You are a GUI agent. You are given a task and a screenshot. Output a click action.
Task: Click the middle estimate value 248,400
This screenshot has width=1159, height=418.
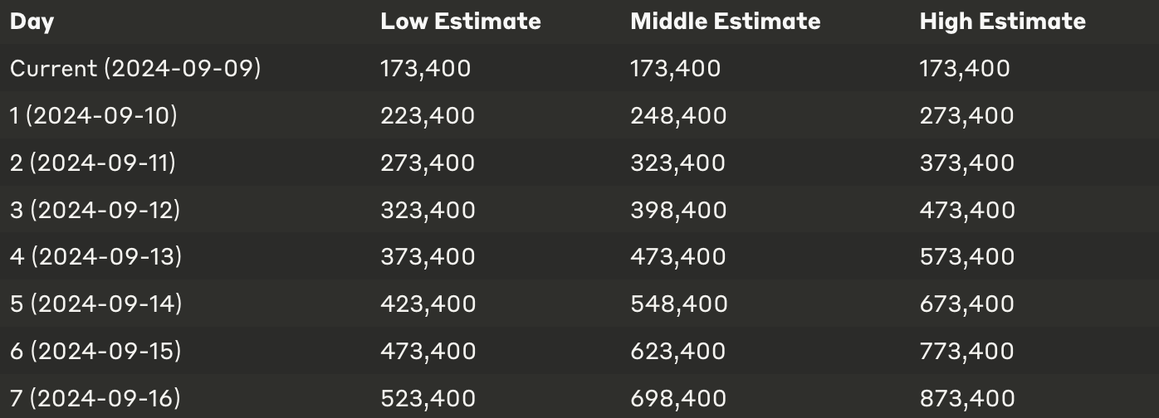point(679,115)
